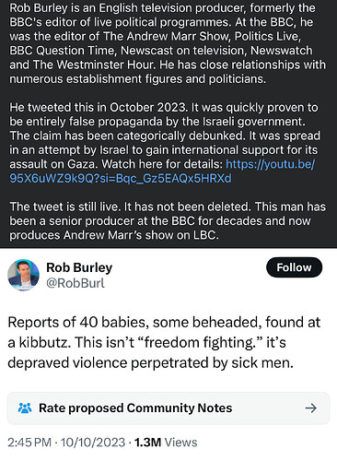The image size is (337, 461).
Task: Click the 95X6uWZ9k9Q link continuation text
Action: coord(121,178)
